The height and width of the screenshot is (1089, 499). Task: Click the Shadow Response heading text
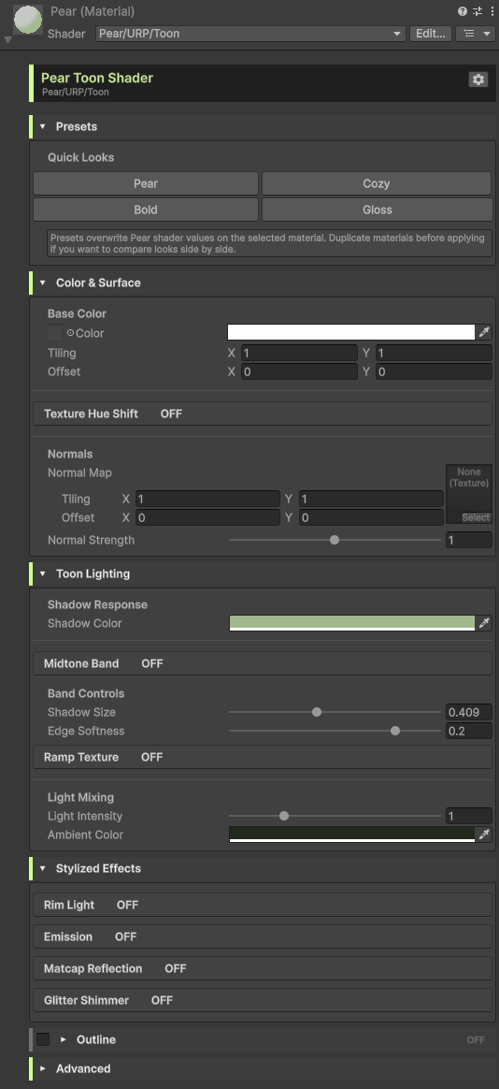tap(98, 604)
